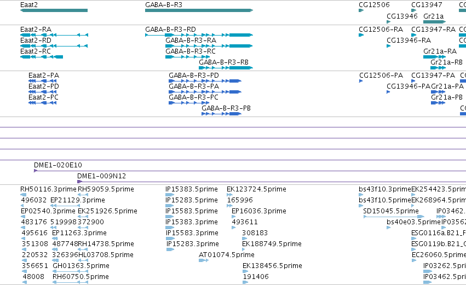The image size is (466, 285).
Task: Click the IP15283.5prime EST label
Action: [192, 200]
